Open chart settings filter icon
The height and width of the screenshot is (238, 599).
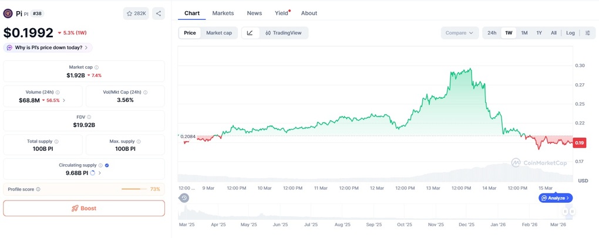tap(587, 33)
